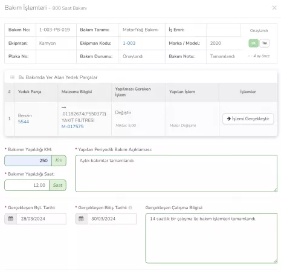This screenshot has height=272, width=281.
Task: Click resize handle of Periyodik Bakım Açıklaması textarea
Action: click(275, 190)
